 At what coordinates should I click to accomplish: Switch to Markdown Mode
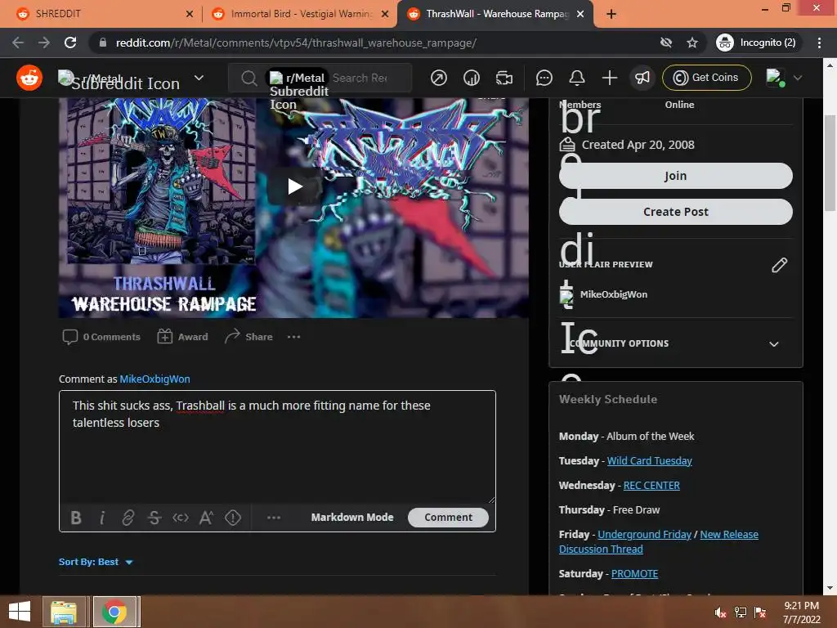click(x=352, y=518)
